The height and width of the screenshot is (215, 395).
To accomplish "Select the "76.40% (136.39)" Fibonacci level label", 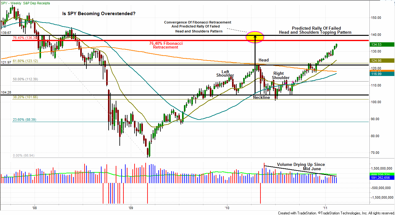I will coord(25,38).
